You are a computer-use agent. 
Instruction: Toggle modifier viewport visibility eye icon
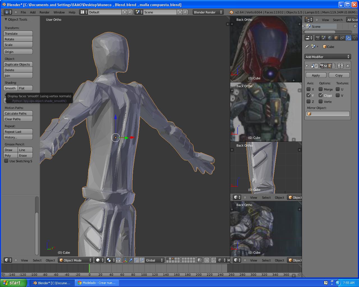coord(326,66)
